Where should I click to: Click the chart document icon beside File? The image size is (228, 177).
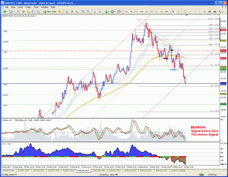[x=3, y=7]
